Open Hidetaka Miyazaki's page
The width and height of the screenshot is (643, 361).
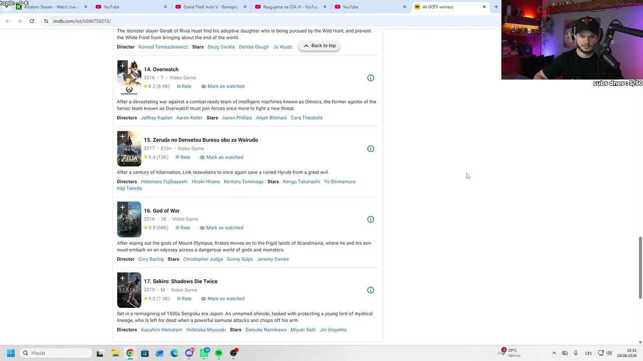coord(206,330)
